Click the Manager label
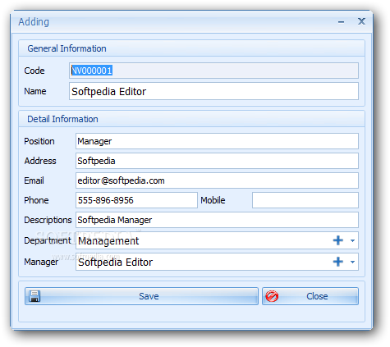This screenshot has height=347, width=390. pos(41,262)
